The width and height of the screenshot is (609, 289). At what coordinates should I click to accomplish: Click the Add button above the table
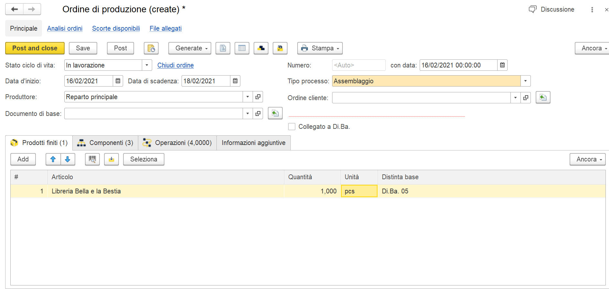tap(23, 159)
